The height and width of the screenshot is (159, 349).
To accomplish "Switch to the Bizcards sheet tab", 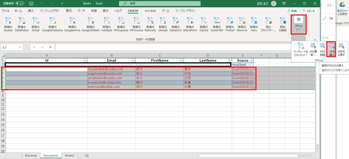I will pyautogui.click(x=31, y=156).
